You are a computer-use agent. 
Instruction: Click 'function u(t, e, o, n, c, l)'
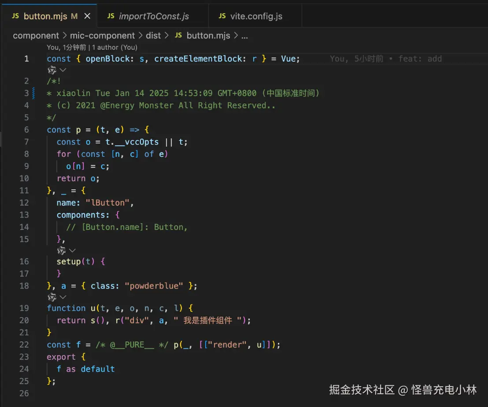click(115, 308)
